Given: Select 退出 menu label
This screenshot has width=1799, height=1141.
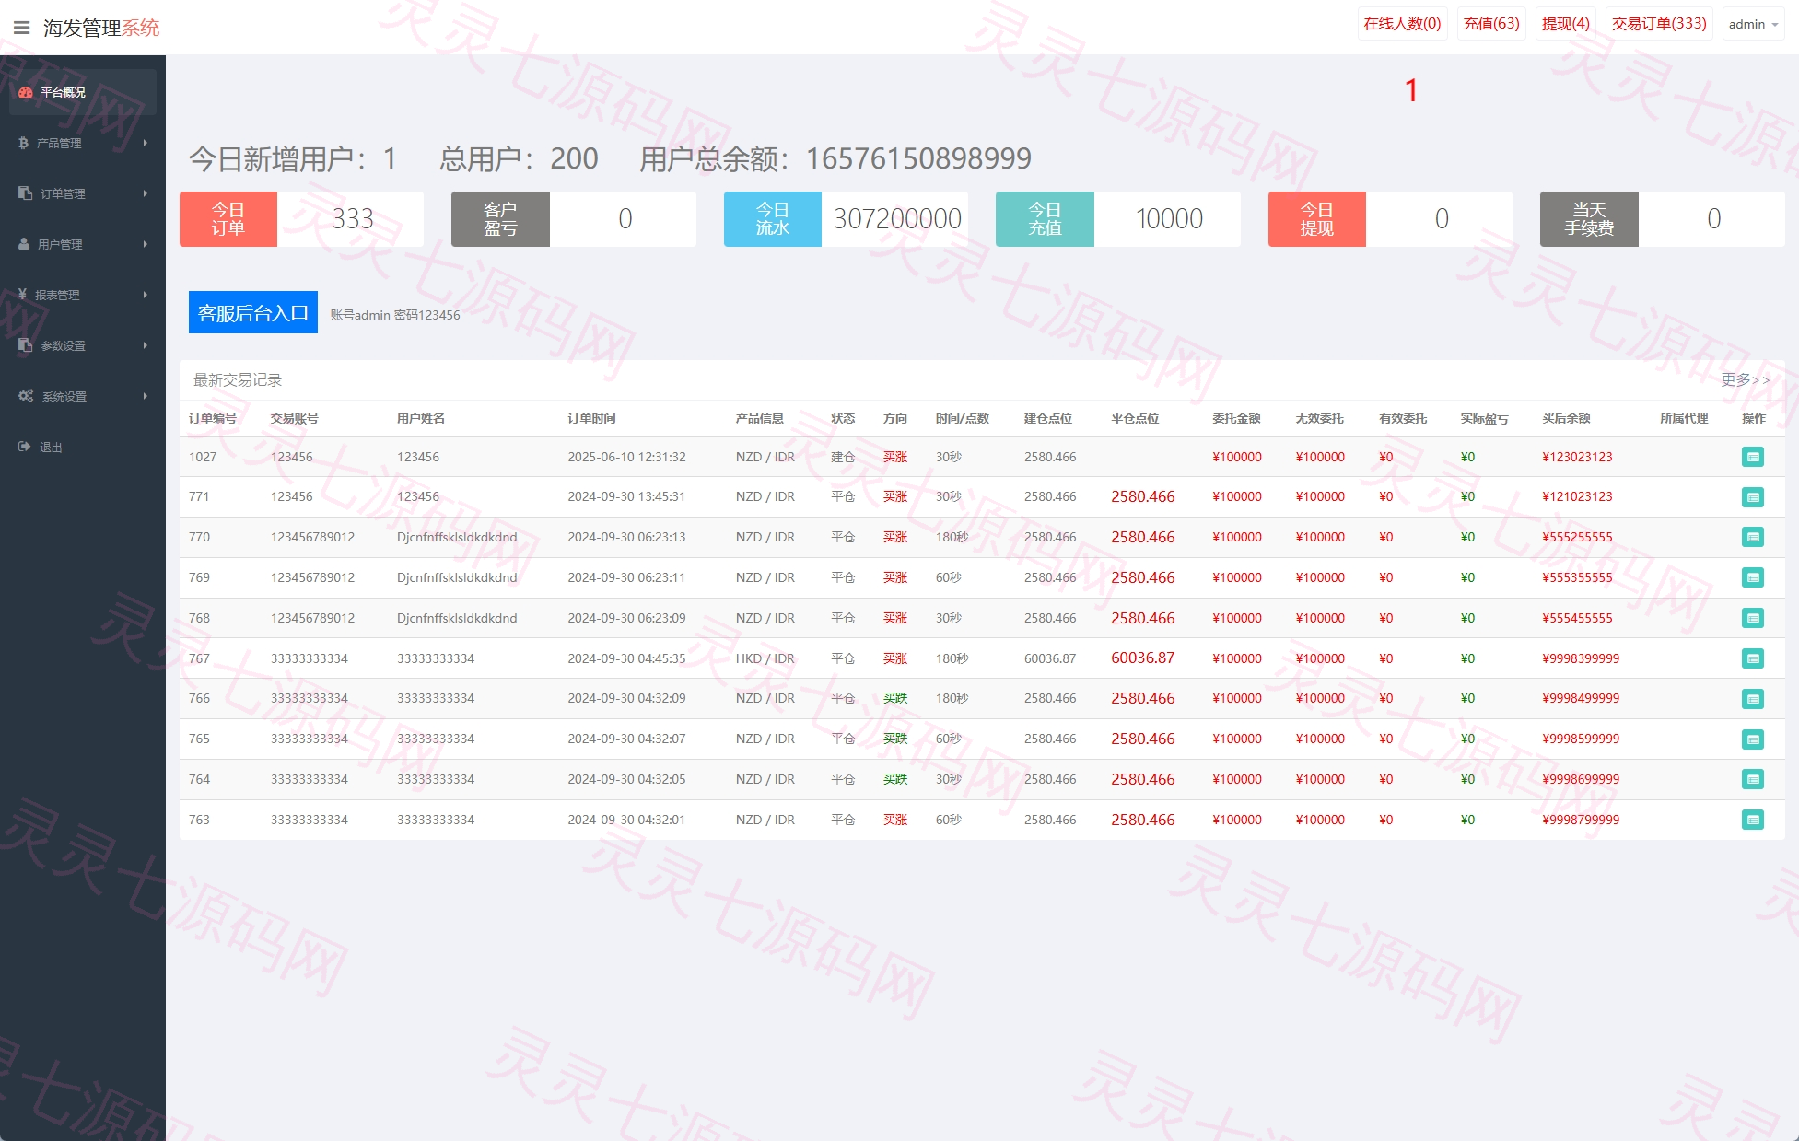Looking at the screenshot, I should [x=51, y=448].
